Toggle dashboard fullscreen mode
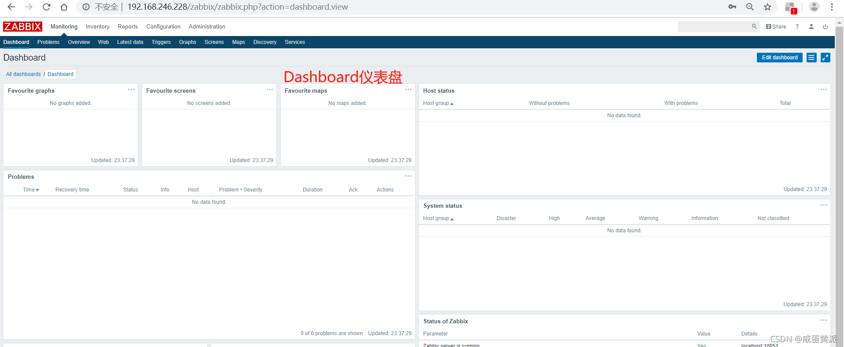Screen dimensions: 844x347 [x=826, y=58]
